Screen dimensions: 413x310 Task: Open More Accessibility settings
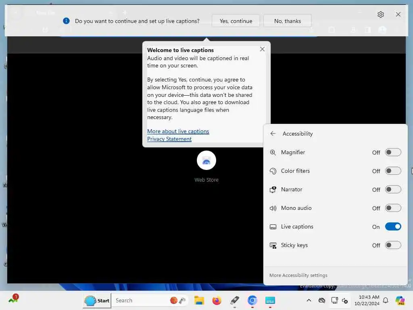point(298,275)
